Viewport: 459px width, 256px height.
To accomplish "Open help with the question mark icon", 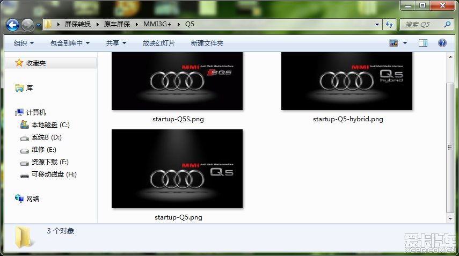I will pos(442,43).
